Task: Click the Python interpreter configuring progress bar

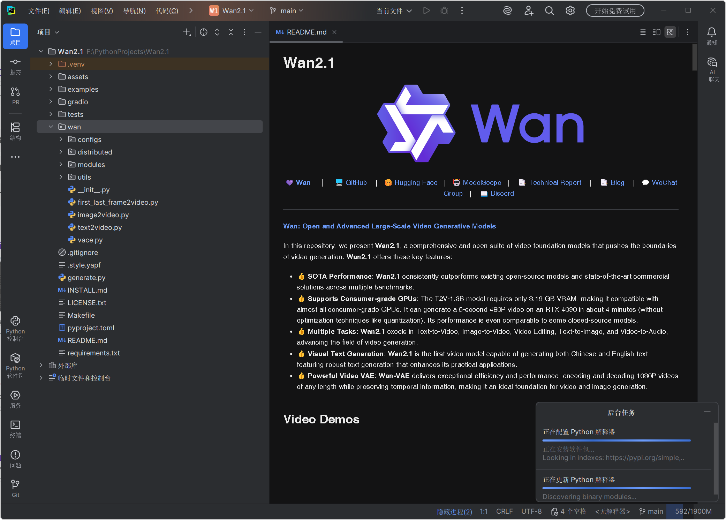Action: 617,440
